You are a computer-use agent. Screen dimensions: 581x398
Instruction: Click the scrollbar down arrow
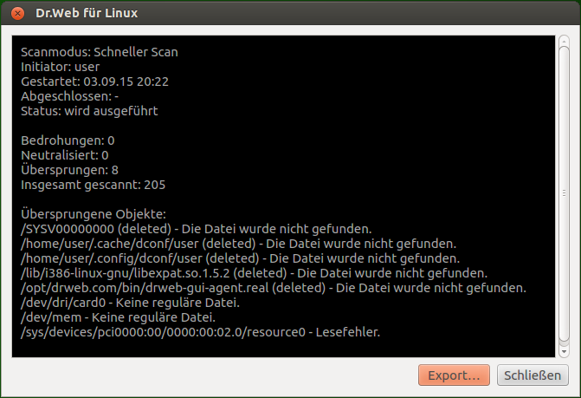pyautogui.click(x=564, y=351)
